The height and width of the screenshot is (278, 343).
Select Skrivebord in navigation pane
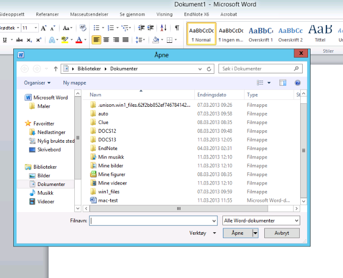coord(45,150)
